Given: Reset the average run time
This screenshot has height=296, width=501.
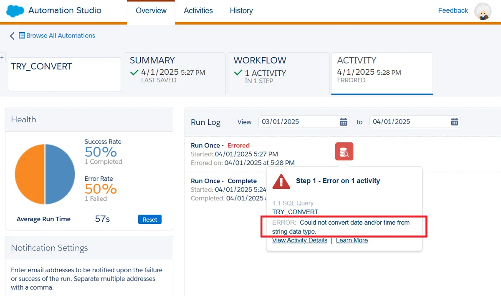Looking at the screenshot, I should pos(150,220).
